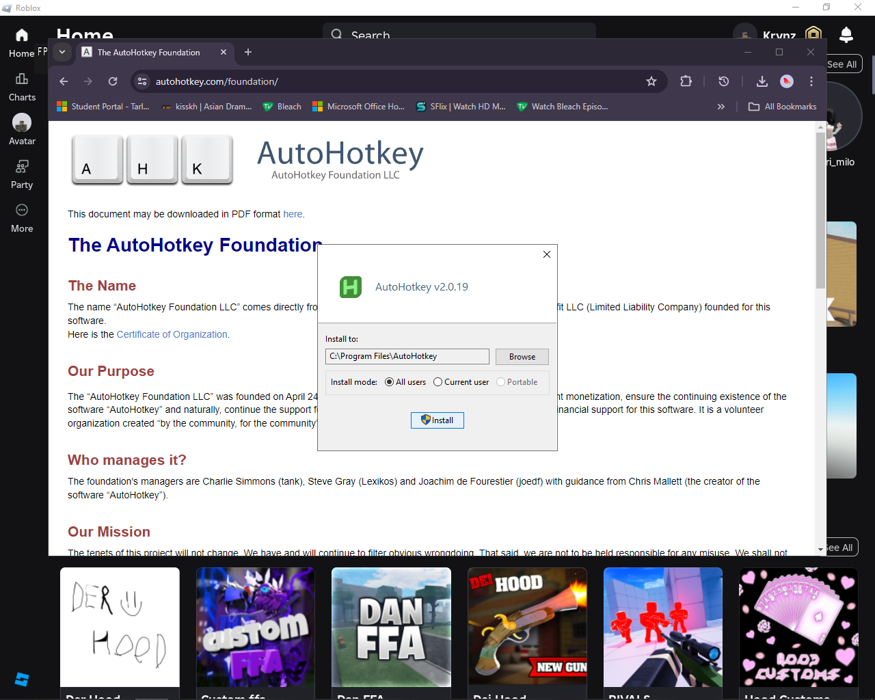Show more bookmarks chevron
Viewport: 875px width, 700px height.
(x=721, y=107)
